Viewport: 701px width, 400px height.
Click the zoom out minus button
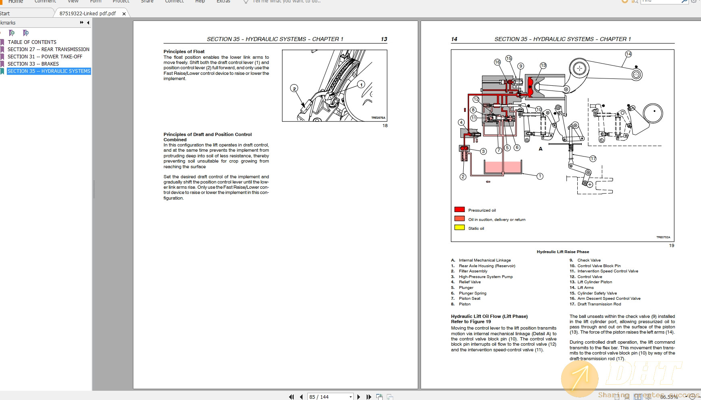coord(692,397)
